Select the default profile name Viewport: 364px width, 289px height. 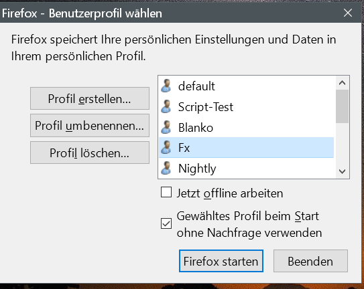(196, 86)
